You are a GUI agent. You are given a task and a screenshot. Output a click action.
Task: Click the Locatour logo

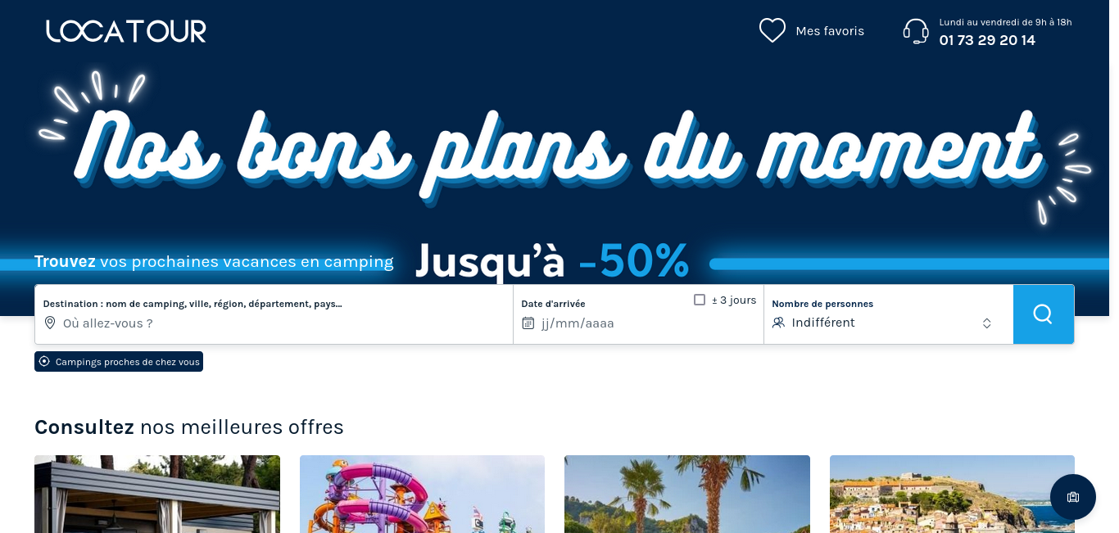tap(126, 31)
